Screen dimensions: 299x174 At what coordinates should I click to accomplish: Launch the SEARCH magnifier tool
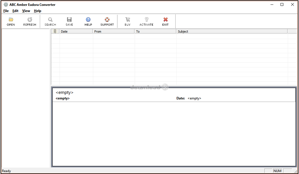(50, 22)
